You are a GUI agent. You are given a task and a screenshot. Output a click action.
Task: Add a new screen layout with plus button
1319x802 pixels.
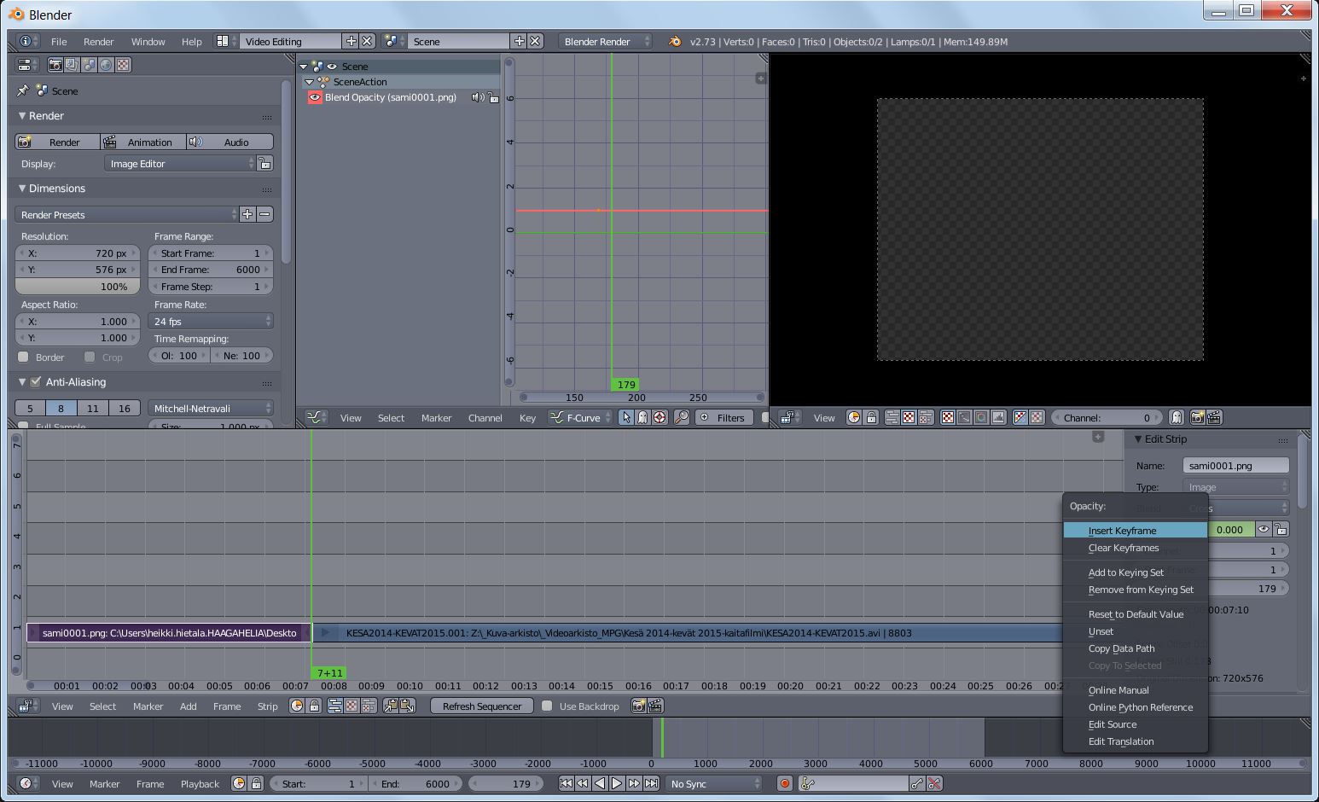coord(351,41)
